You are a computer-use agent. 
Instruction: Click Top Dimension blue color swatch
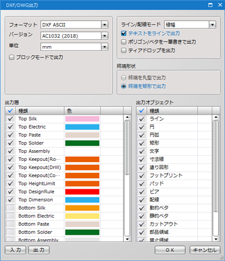pos(82,200)
